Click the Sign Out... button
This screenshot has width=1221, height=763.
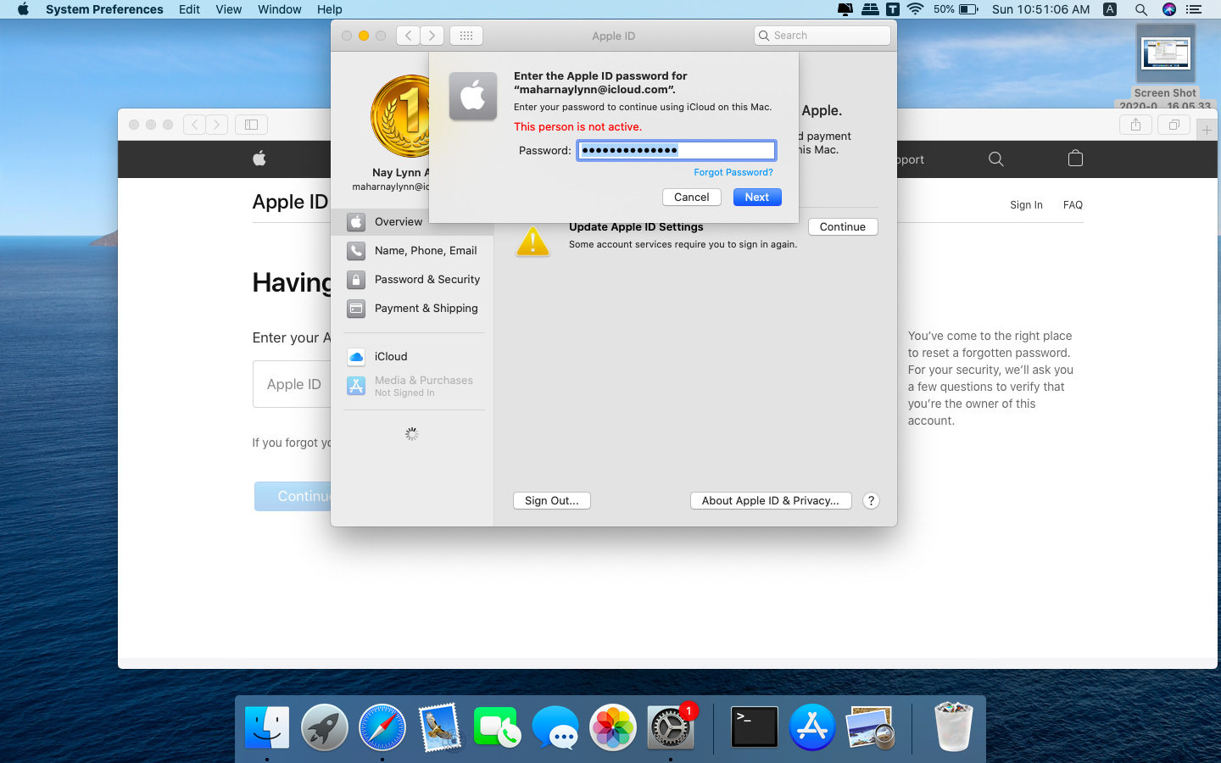551,500
